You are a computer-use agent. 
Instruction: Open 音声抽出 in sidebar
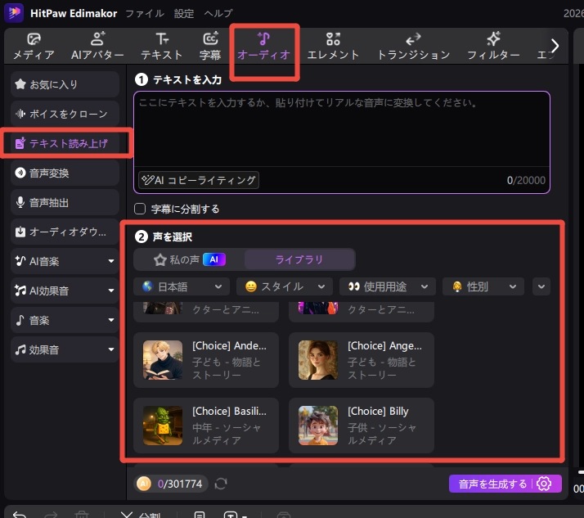(x=65, y=202)
